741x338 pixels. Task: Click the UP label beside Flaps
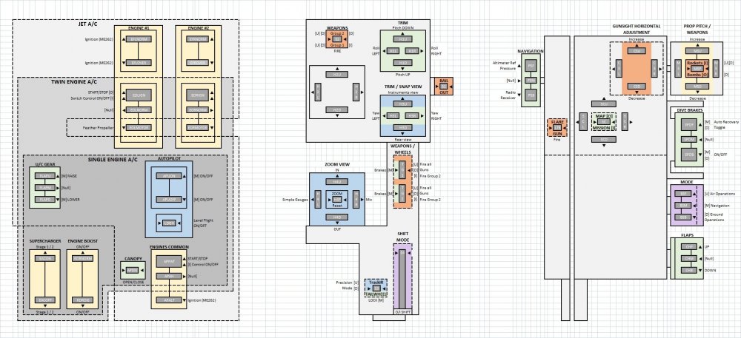706,246
